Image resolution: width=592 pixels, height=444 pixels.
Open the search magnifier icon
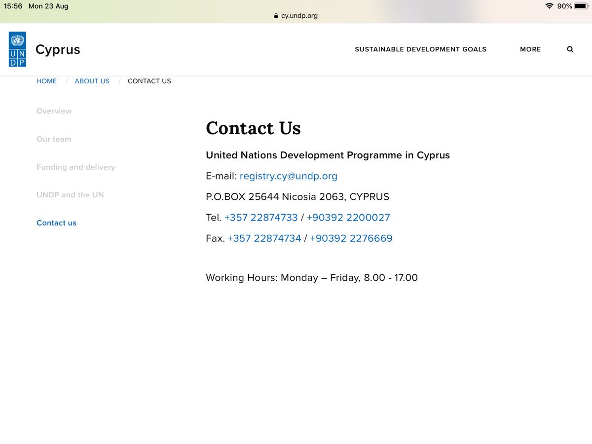pos(570,49)
